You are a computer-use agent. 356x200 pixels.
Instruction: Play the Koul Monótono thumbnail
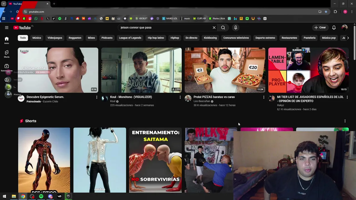142,70
